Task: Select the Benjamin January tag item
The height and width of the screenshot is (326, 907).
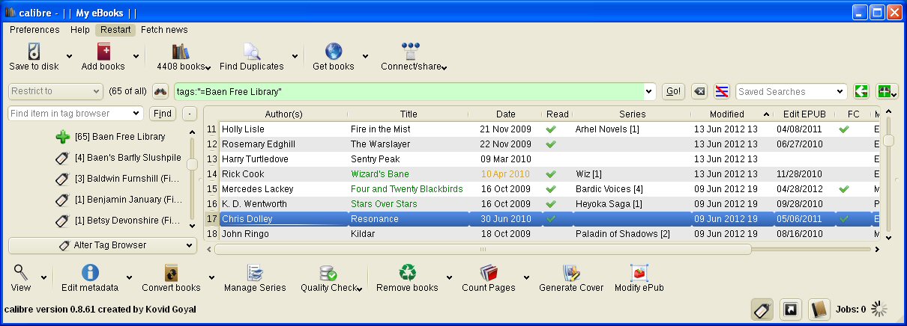Action: click(x=127, y=200)
